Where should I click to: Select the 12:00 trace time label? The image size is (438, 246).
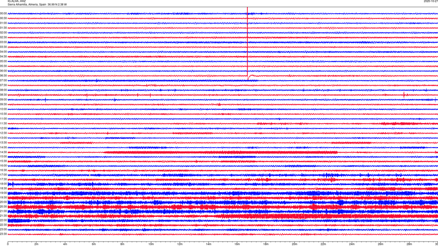point(3,128)
